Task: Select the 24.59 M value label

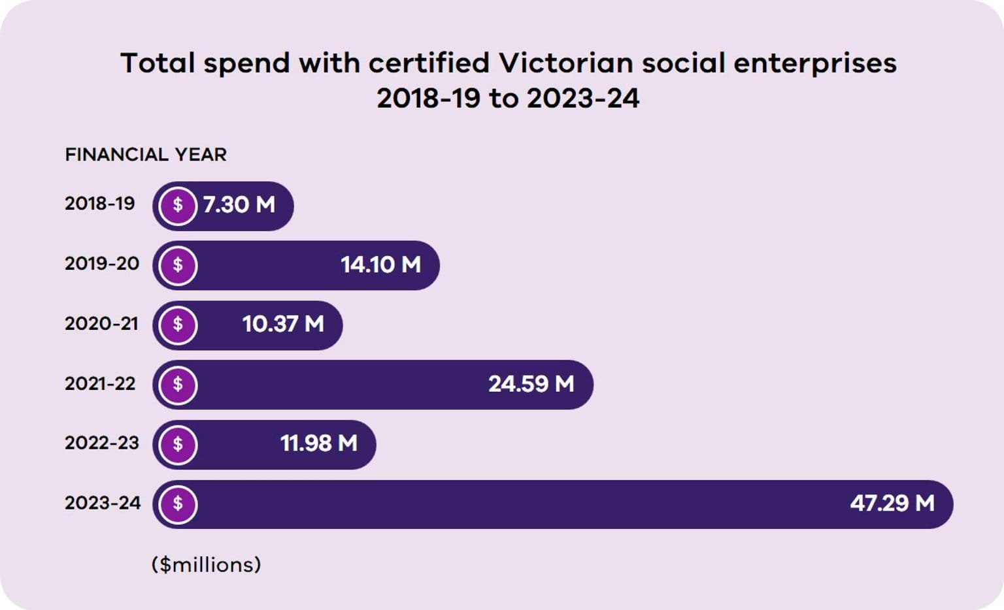Action: (531, 384)
